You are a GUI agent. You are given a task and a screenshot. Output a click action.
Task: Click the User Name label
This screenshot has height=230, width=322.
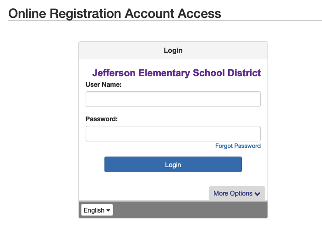(103, 84)
